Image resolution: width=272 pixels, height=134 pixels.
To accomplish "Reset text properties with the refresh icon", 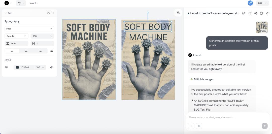I will 48,13.
